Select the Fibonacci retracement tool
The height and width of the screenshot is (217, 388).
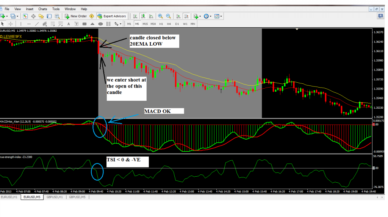pos(53,24)
